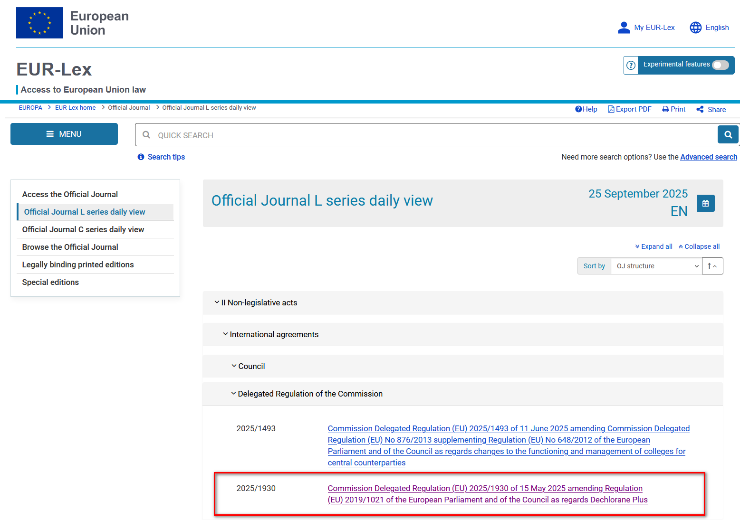The width and height of the screenshot is (740, 520).
Task: Collapse International agreements section
Action: pos(463,334)
